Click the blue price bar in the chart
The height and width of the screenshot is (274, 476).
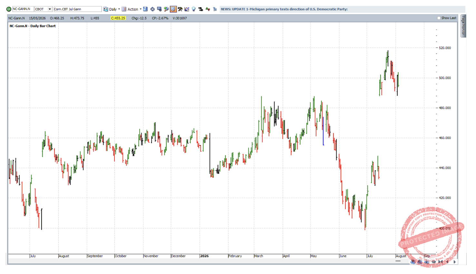[323, 131]
